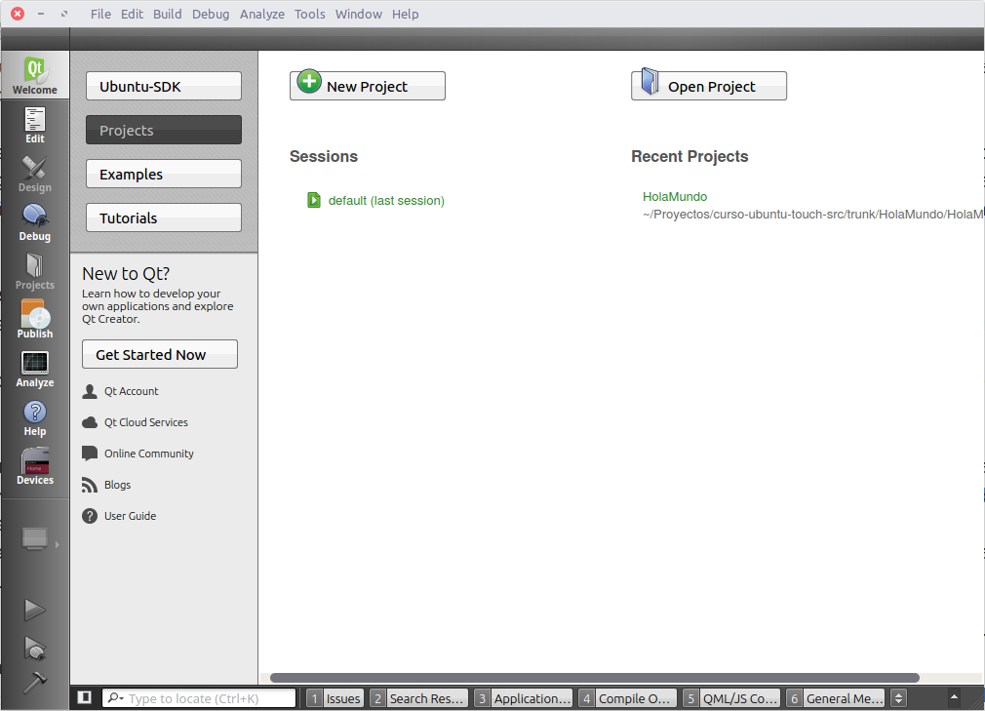Image resolution: width=985 pixels, height=711 pixels.
Task: Click the New Project button
Action: [x=368, y=86]
